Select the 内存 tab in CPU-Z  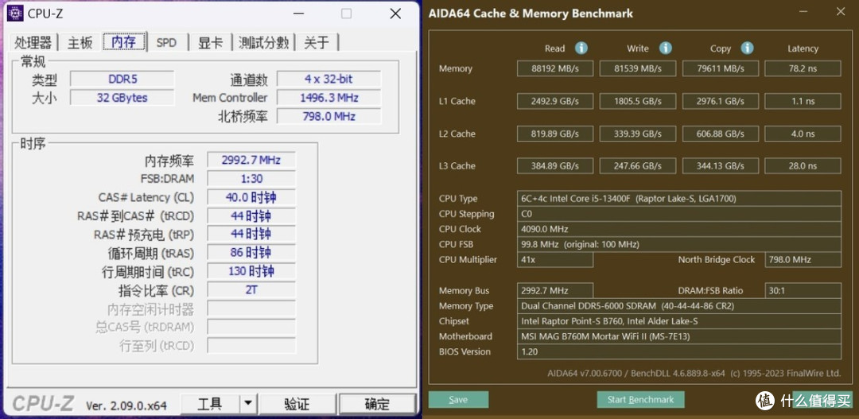124,41
